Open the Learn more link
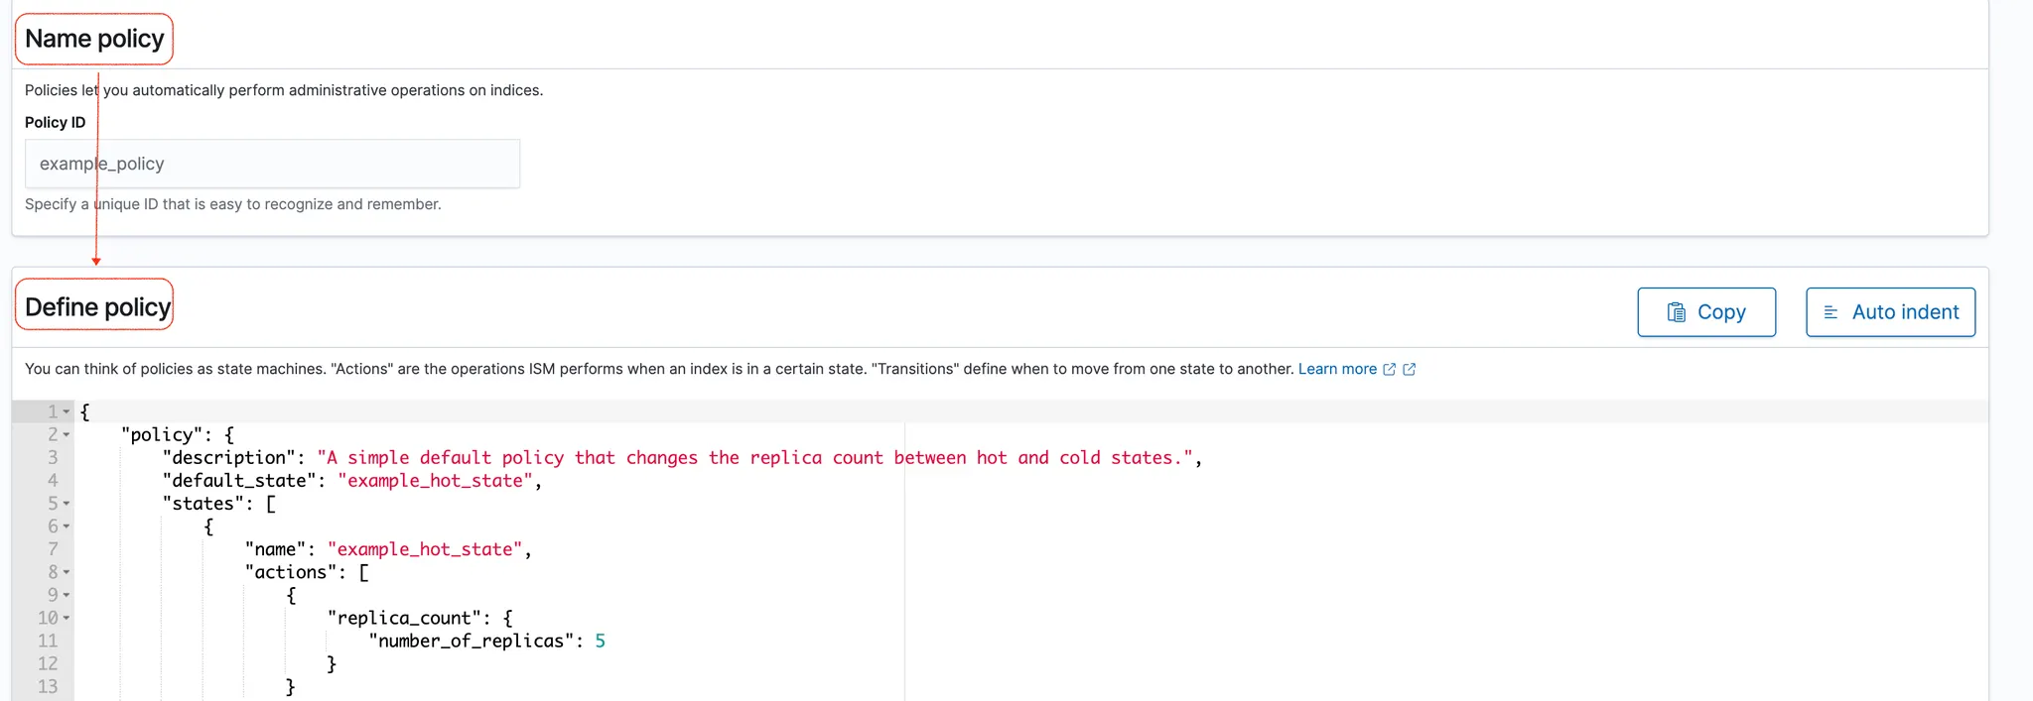 tap(1337, 369)
